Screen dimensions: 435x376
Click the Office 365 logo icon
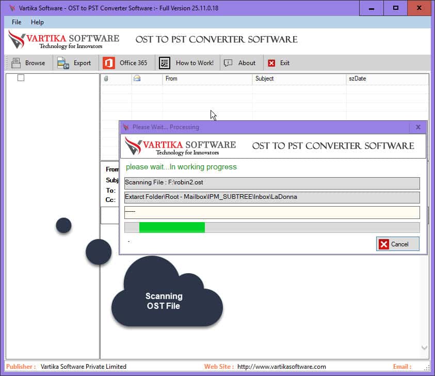point(109,63)
